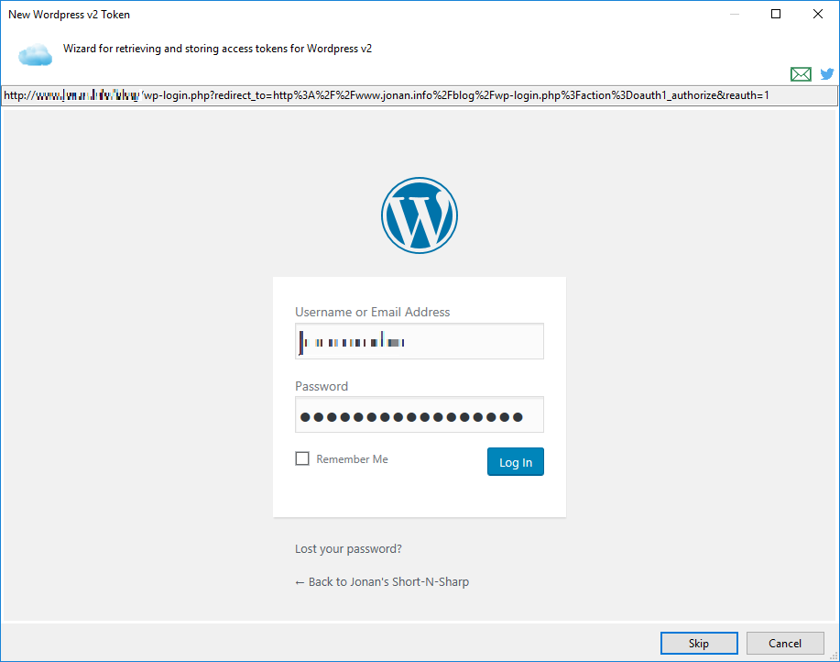The height and width of the screenshot is (662, 840).
Task: Click the wizard description text for Wordpress v2
Action: [217, 49]
